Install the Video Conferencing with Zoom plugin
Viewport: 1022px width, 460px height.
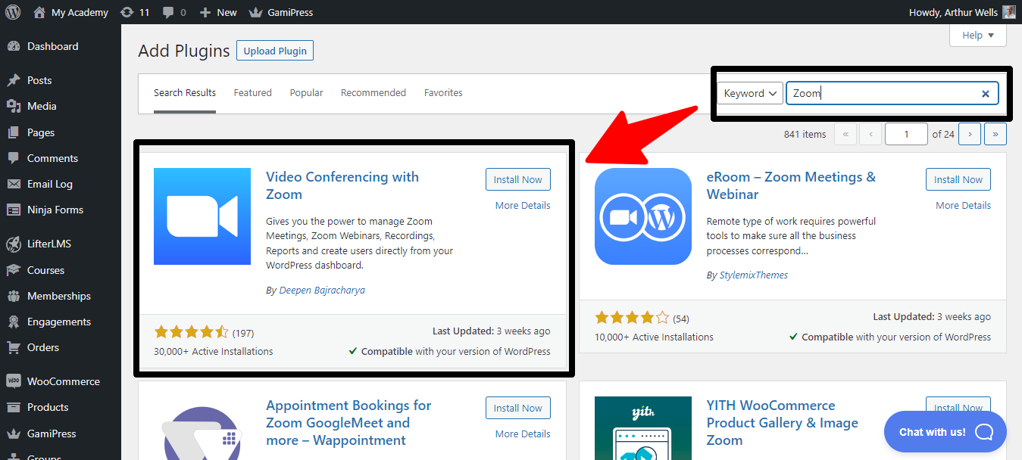click(x=517, y=179)
